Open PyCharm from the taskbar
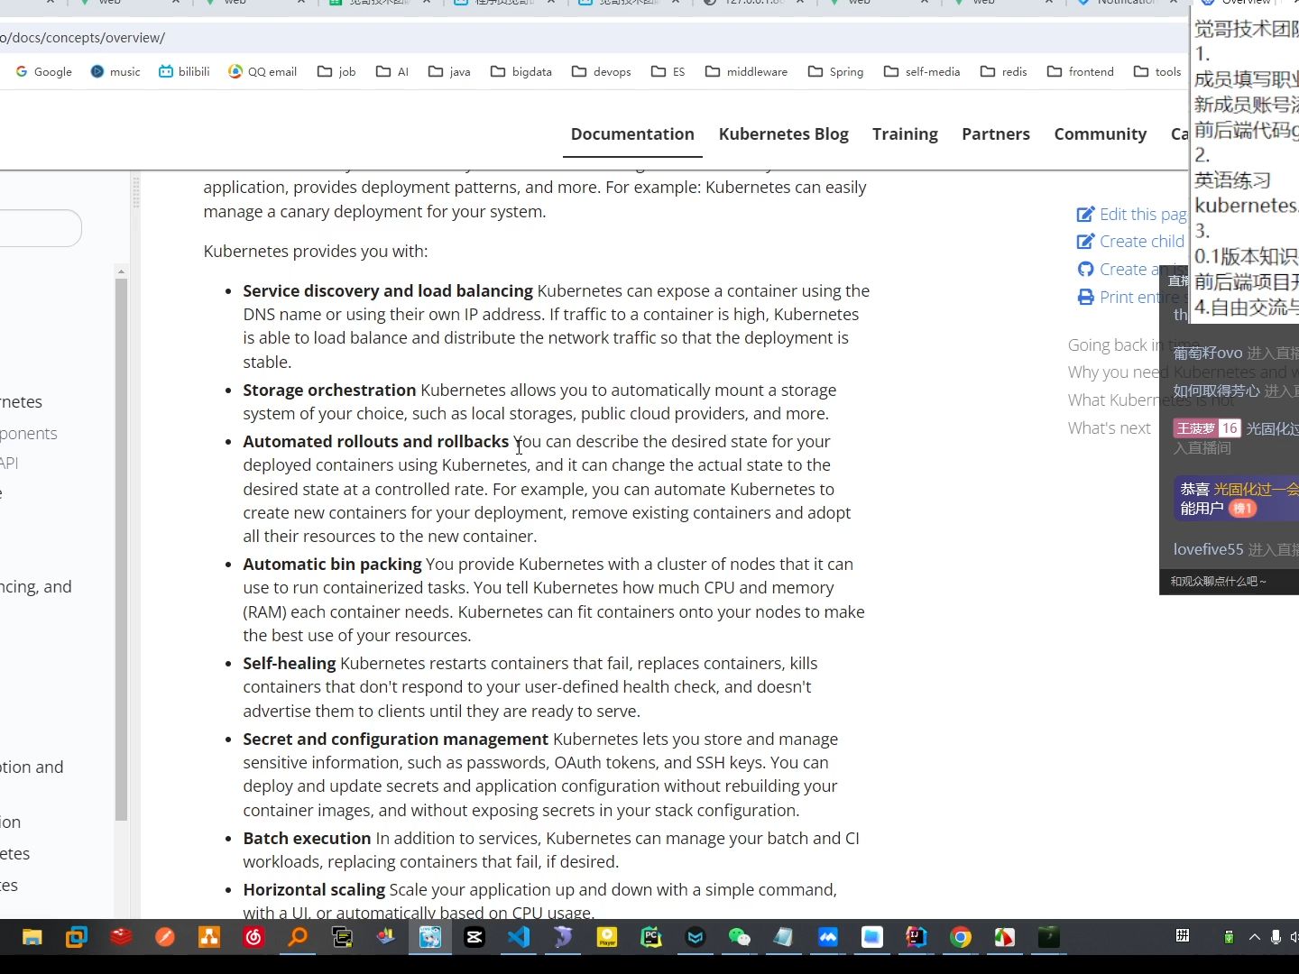Viewport: 1299px width, 974px height. click(651, 938)
